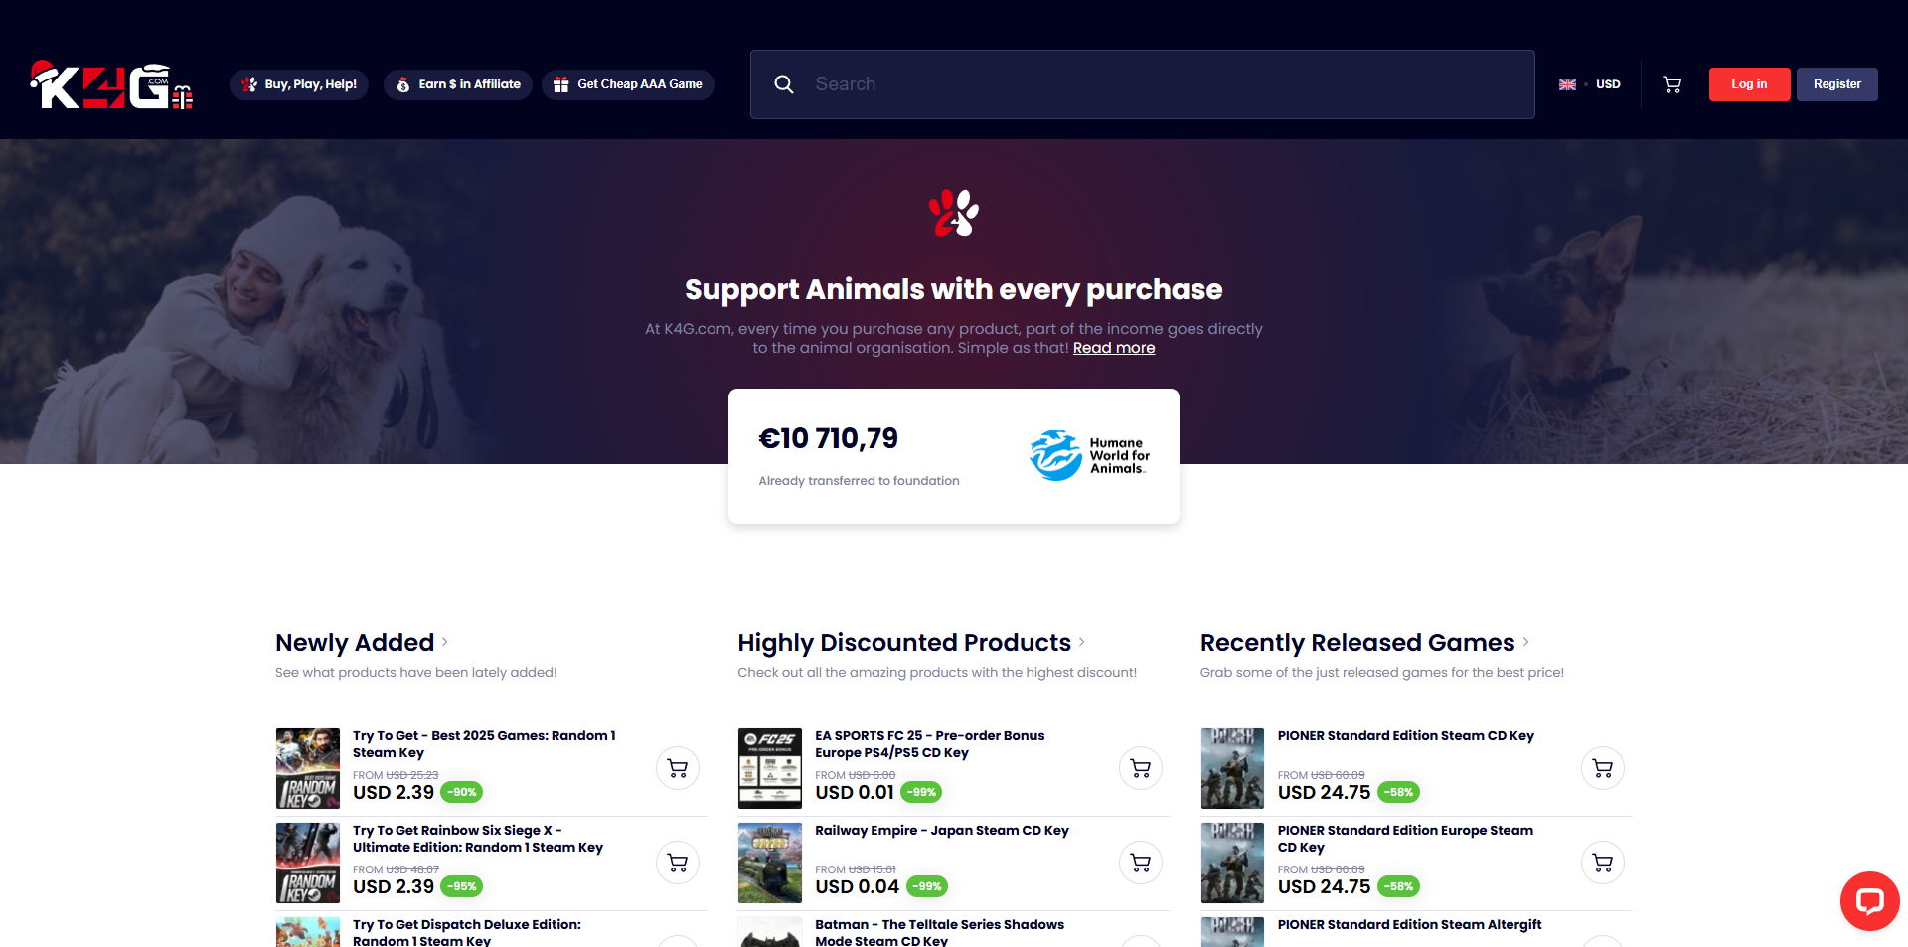
Task: Open the Get Cheap AAA Game item
Action: (x=628, y=84)
